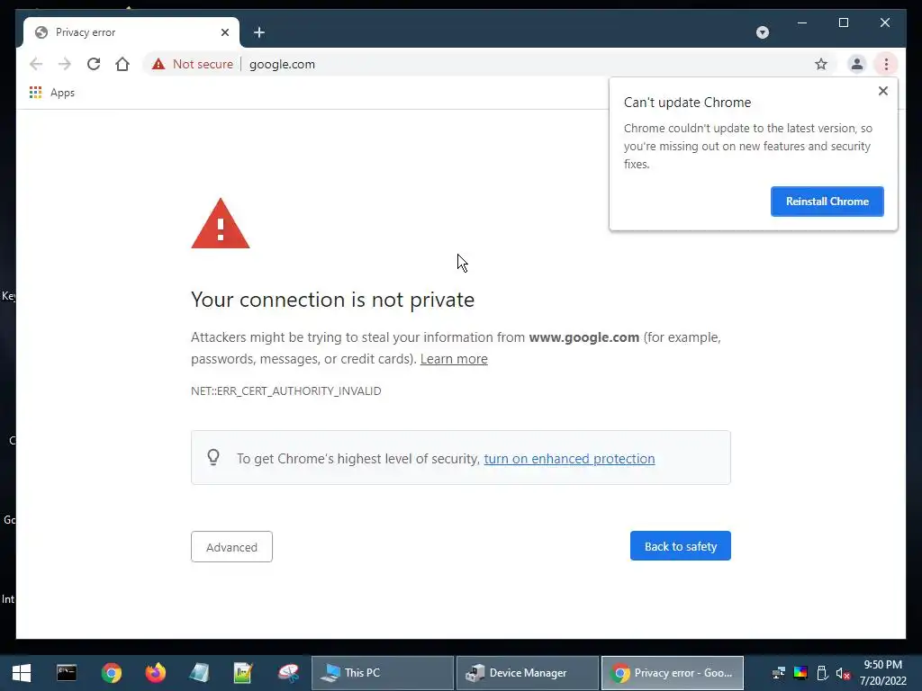922x691 pixels.
Task: Open a new tab
Action: (x=259, y=32)
